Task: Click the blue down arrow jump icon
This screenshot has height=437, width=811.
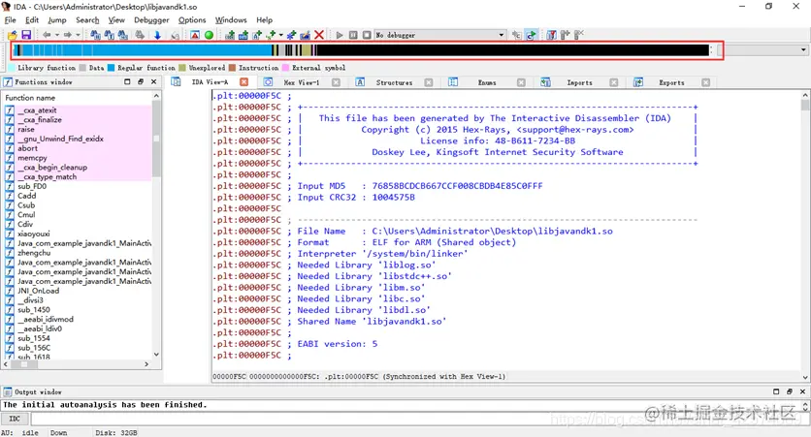Action: [157, 35]
